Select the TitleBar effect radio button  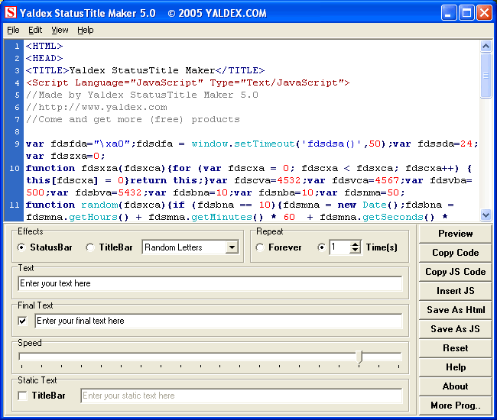click(90, 247)
